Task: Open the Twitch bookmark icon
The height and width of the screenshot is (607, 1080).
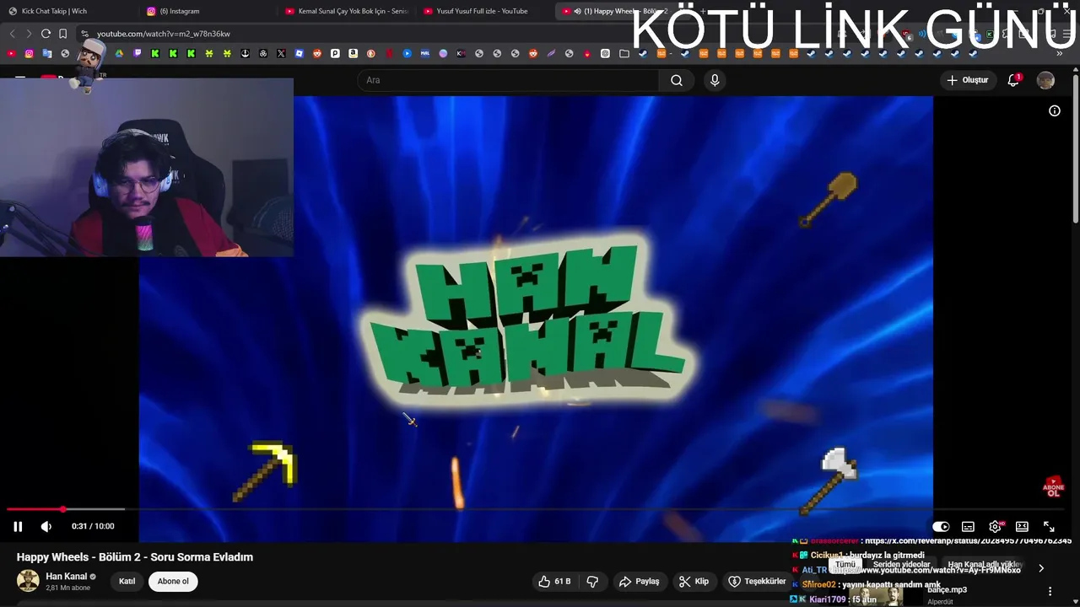Action: click(138, 53)
